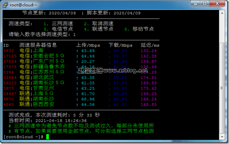Screen dimensions: 229x144
Task: Click the scrollbar up arrow
Action: pyautogui.click(x=222, y=13)
